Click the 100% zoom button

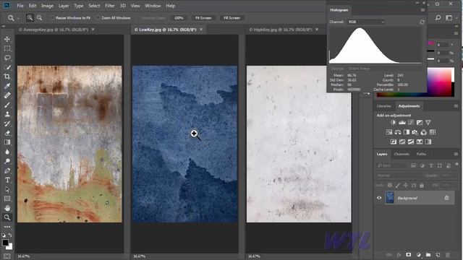[179, 18]
